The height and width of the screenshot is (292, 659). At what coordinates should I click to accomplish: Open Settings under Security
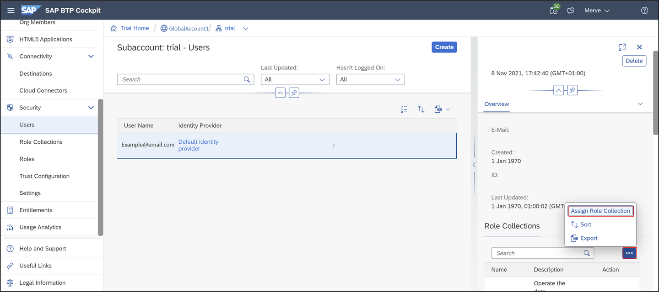point(30,193)
